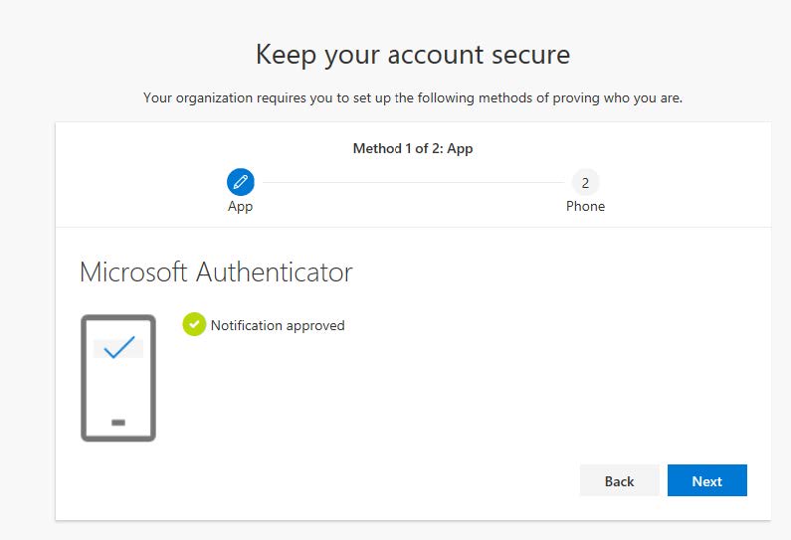Click the progress line between App and Phone
This screenshot has height=540, width=791.
(413, 183)
